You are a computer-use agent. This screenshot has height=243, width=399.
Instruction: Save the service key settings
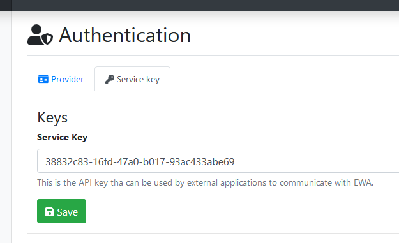coord(61,211)
